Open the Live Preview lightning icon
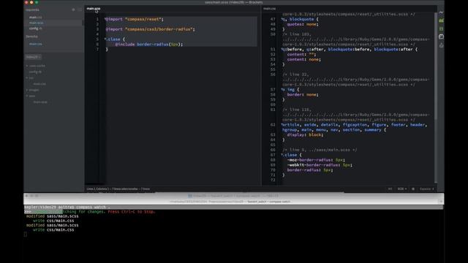This screenshot has height=263, width=468. coord(441,12)
